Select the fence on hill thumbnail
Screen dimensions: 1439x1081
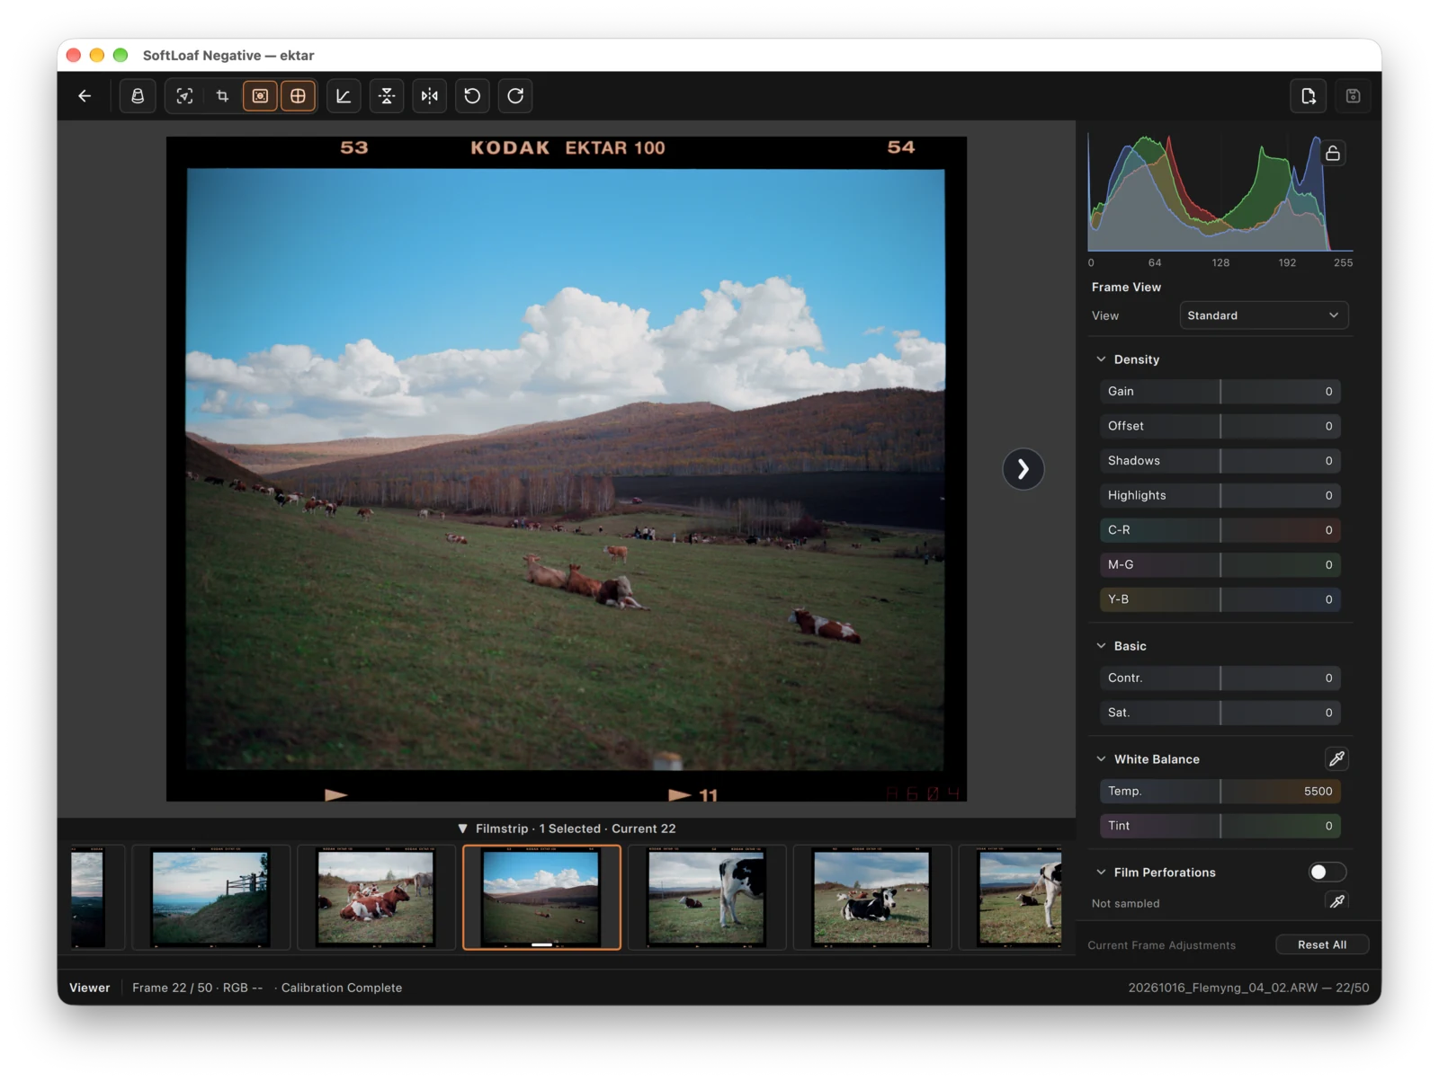(x=211, y=898)
